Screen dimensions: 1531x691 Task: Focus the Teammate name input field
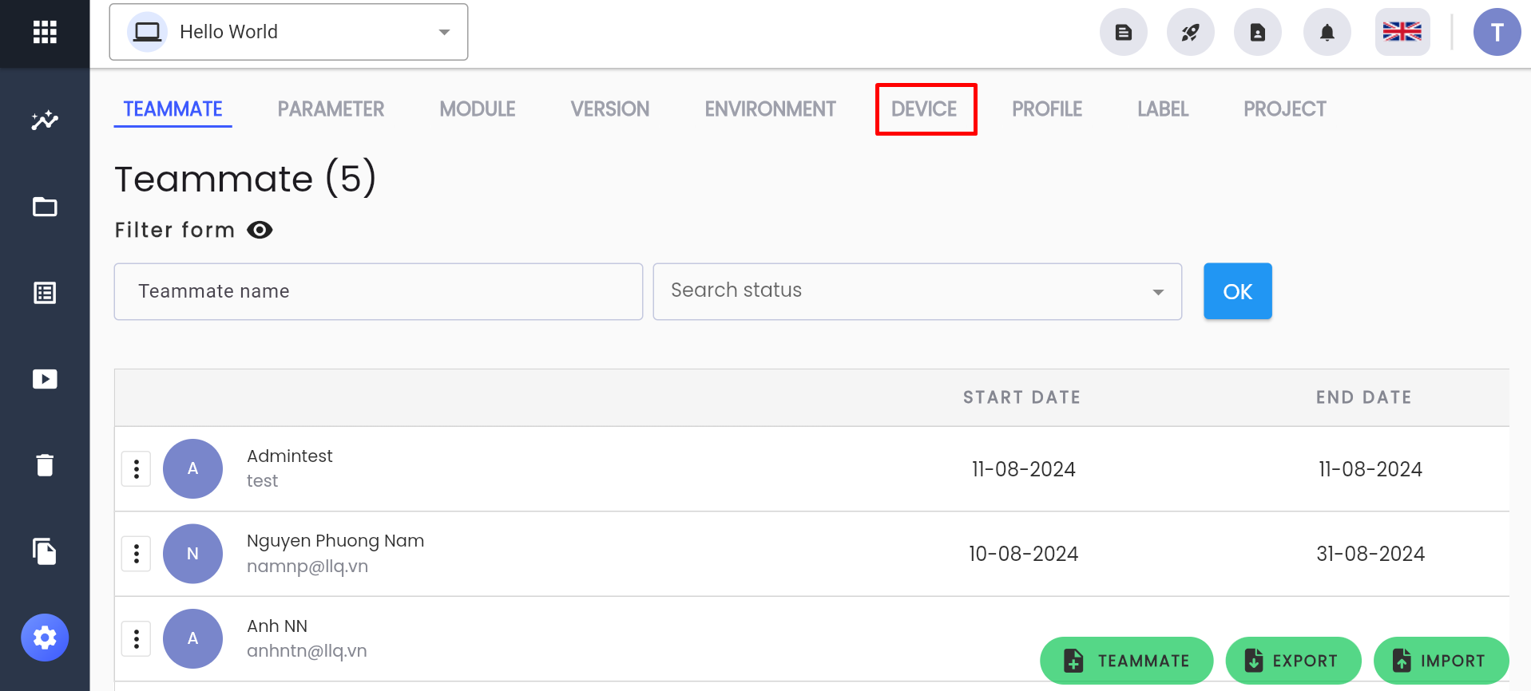tap(379, 291)
